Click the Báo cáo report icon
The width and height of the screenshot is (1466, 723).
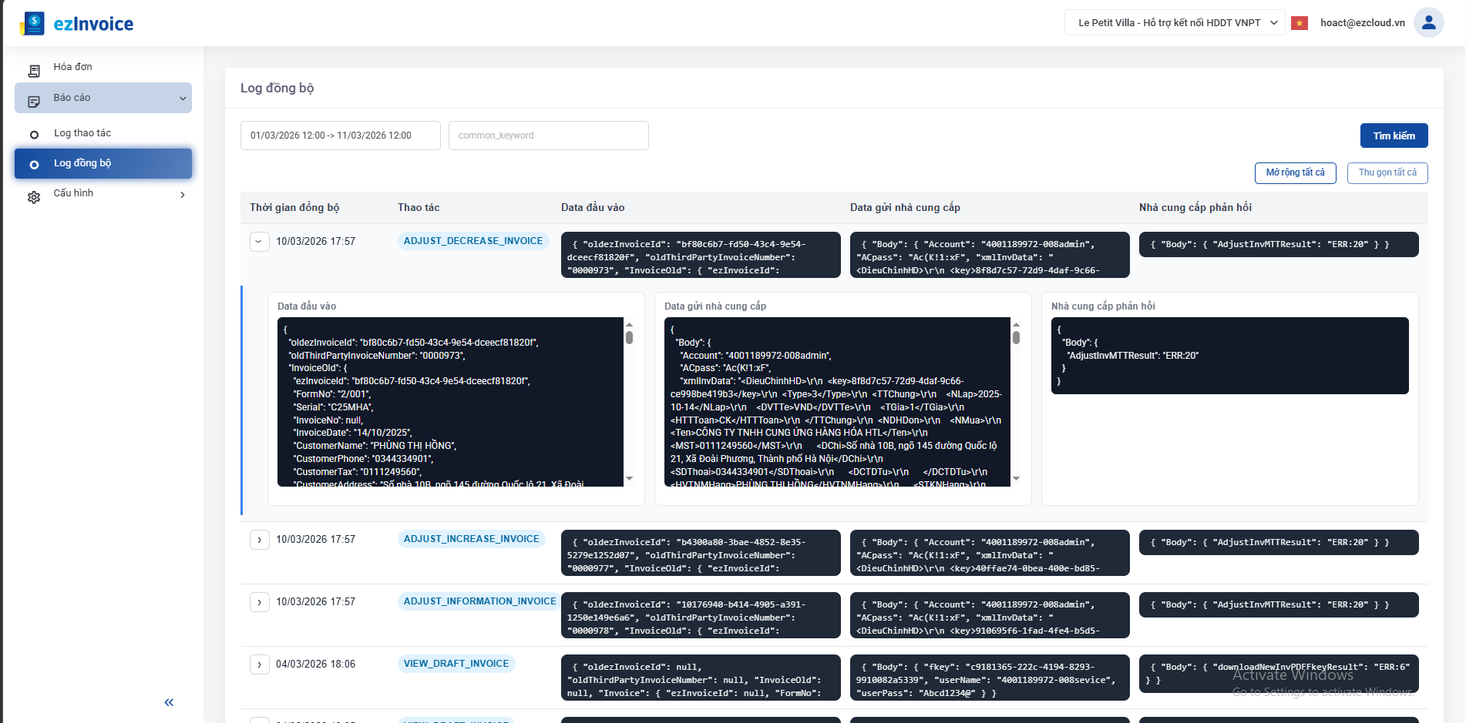pyautogui.click(x=34, y=102)
